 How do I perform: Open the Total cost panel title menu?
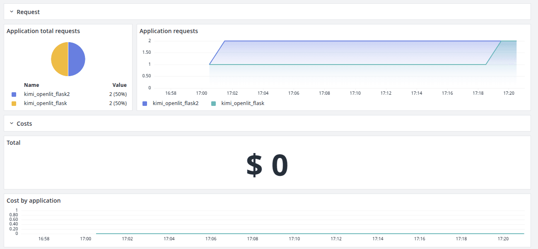pyautogui.click(x=14, y=143)
